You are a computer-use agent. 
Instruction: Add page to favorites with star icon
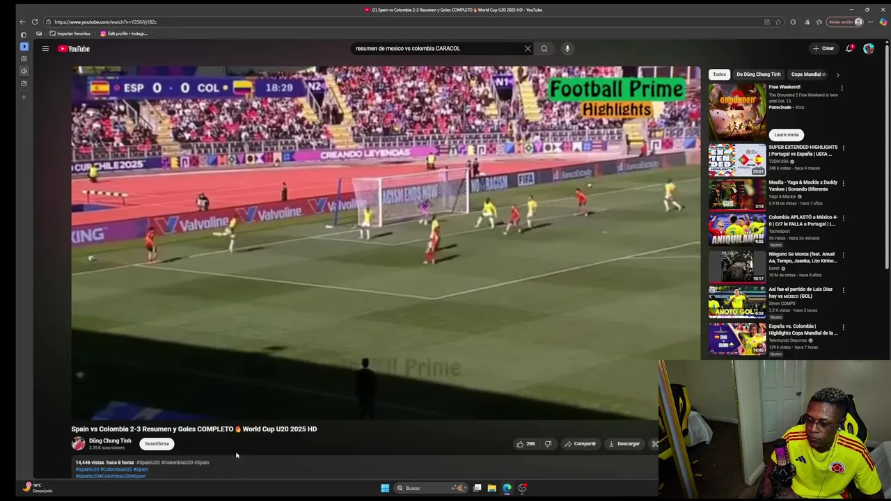(x=778, y=22)
